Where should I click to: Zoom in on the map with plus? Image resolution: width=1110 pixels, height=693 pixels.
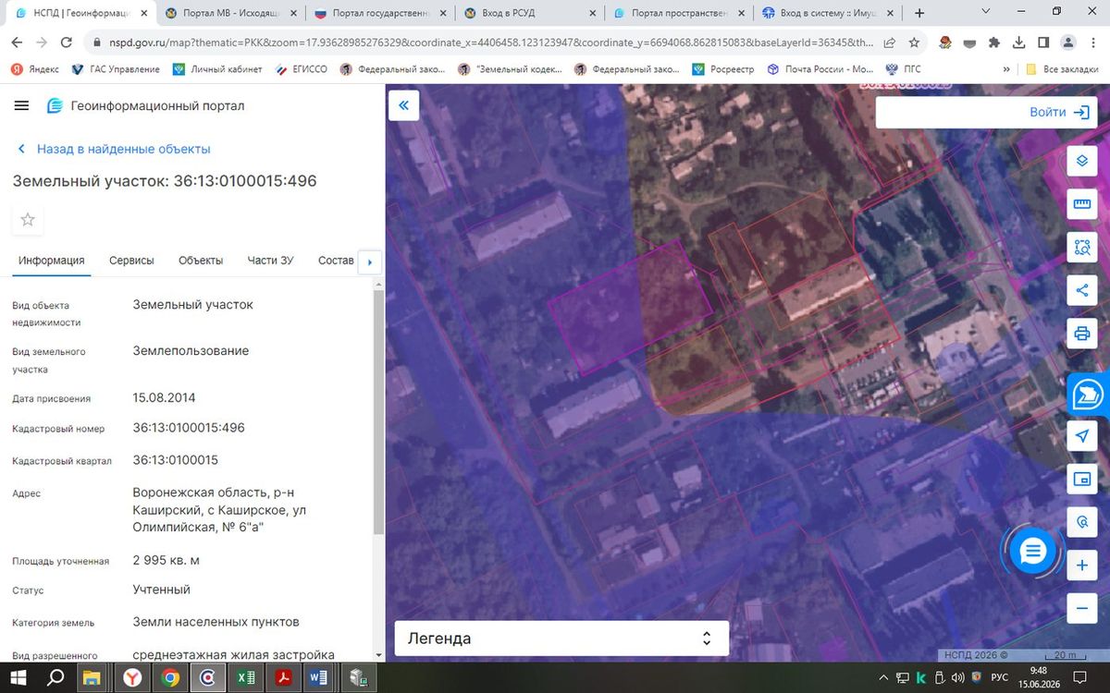(1081, 565)
